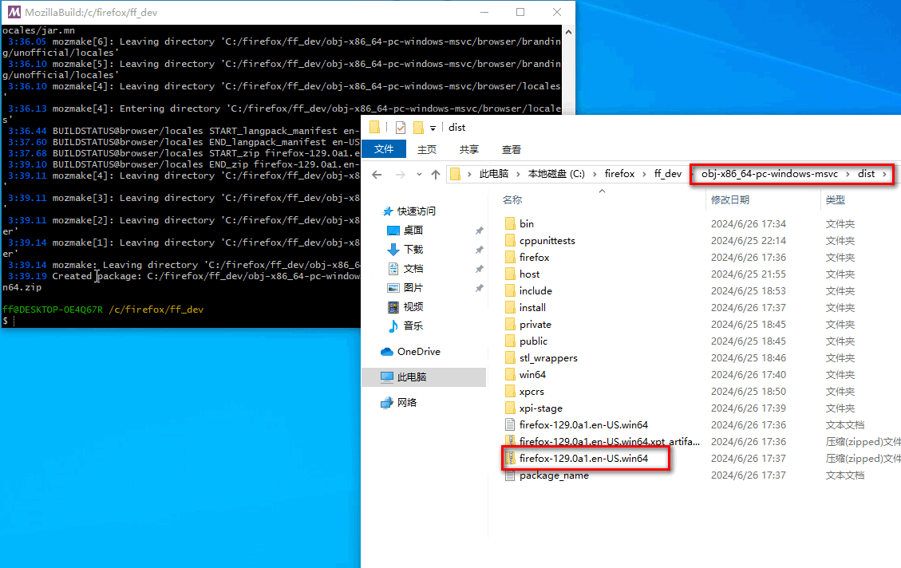The image size is (901, 568).
Task: Click the pin icon next to 下载
Action: pos(480,250)
